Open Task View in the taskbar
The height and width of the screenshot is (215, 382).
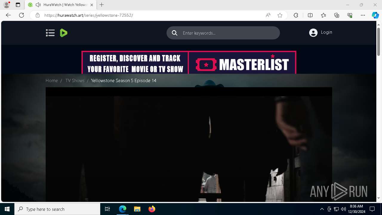(x=107, y=209)
